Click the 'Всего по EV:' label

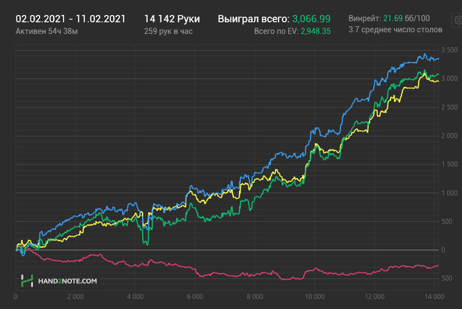(276, 31)
